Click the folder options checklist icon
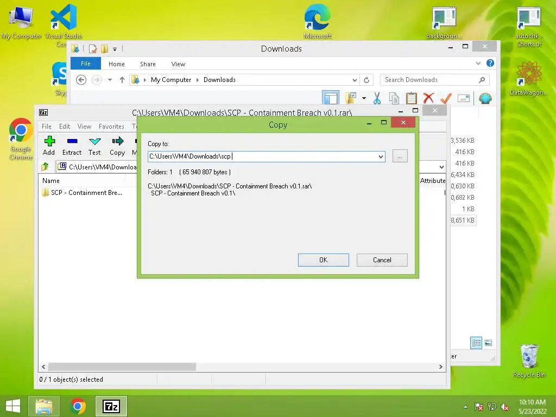This screenshot has height=417, width=556. pos(351,98)
